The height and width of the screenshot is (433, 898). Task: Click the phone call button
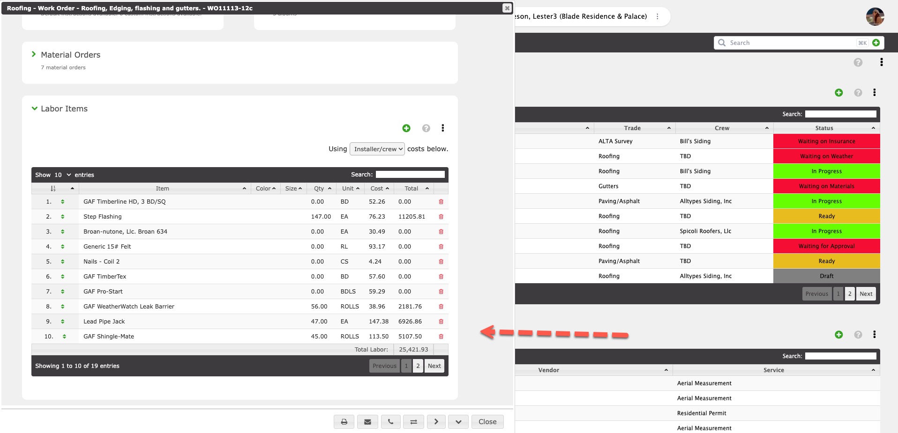(390, 422)
